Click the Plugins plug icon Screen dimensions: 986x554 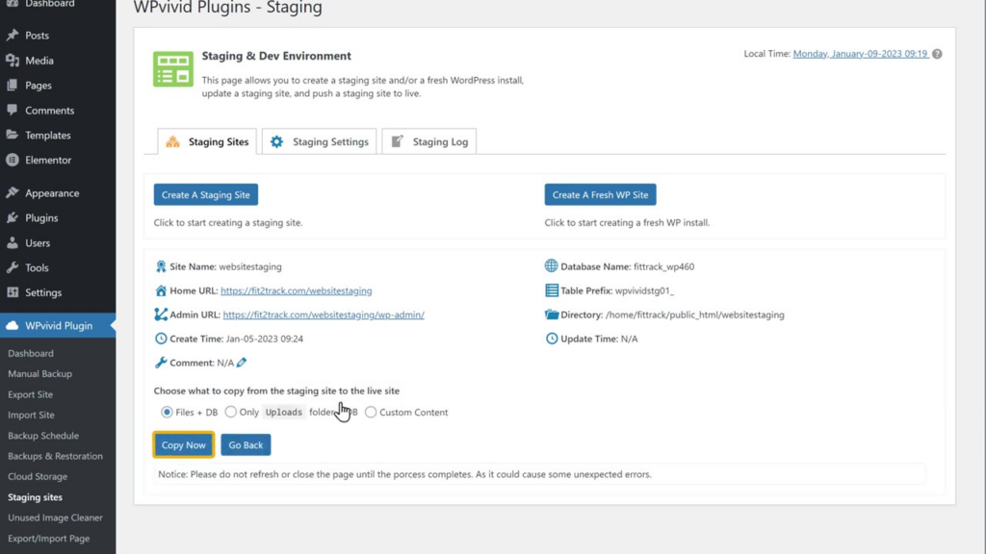[13, 218]
